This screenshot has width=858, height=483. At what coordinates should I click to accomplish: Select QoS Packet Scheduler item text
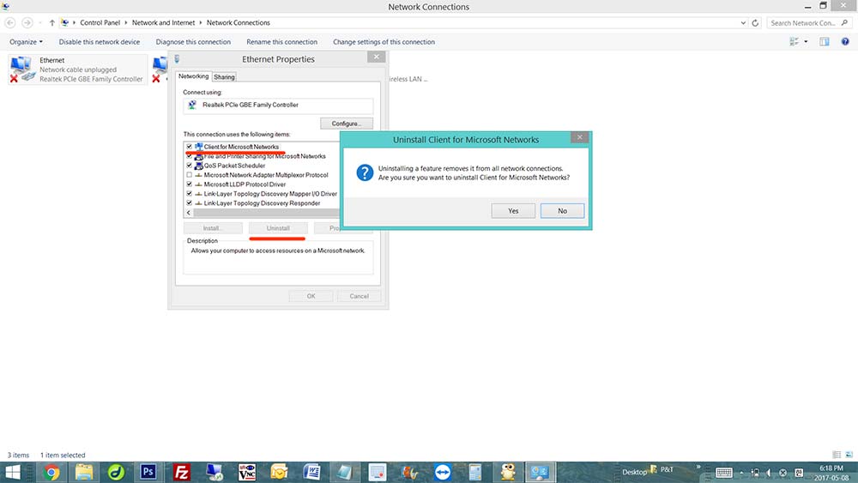pyautogui.click(x=234, y=166)
